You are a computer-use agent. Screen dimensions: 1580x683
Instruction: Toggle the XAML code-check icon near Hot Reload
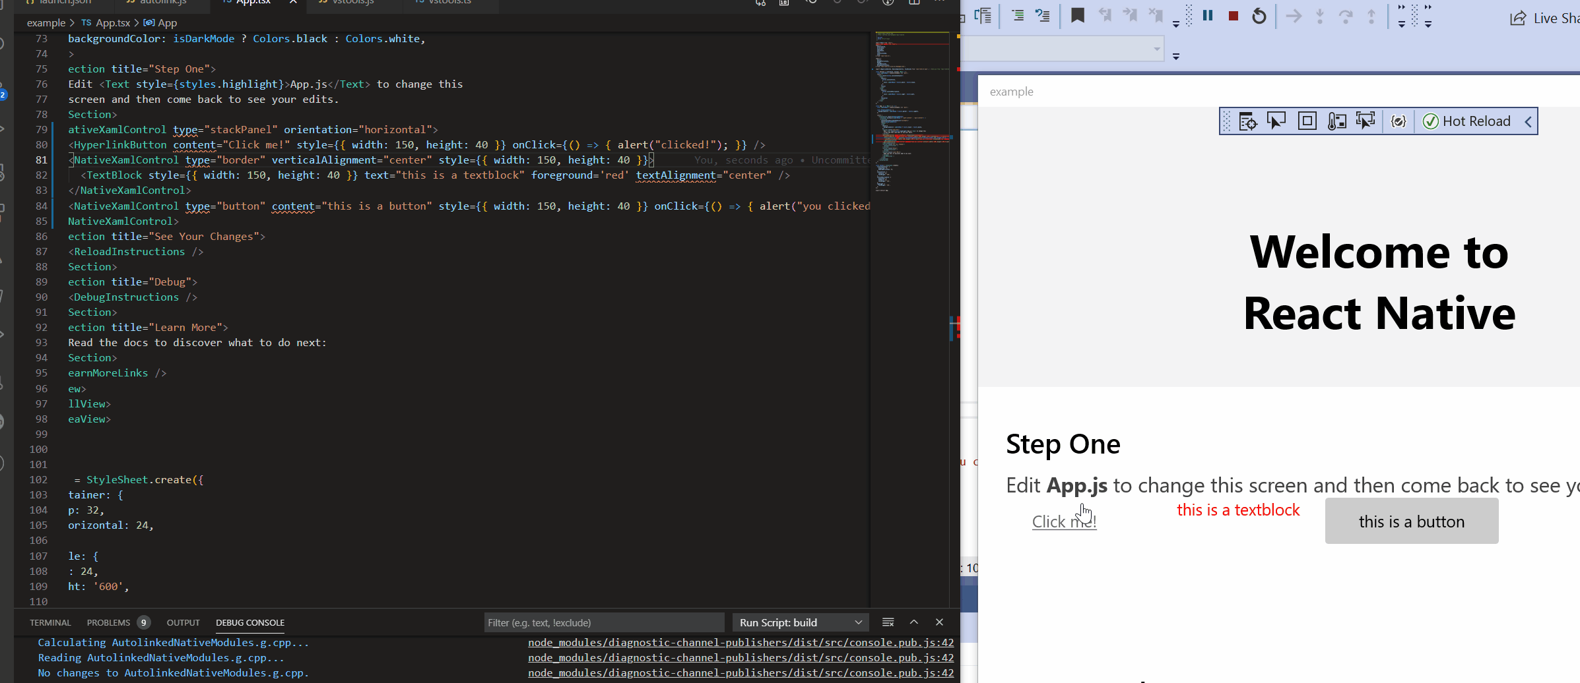pyautogui.click(x=1399, y=121)
